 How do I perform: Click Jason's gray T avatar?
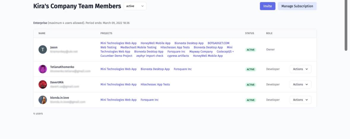point(43,50)
